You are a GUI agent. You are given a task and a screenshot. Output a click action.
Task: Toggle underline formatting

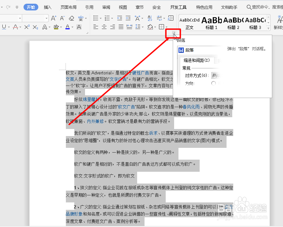click(4, 27)
